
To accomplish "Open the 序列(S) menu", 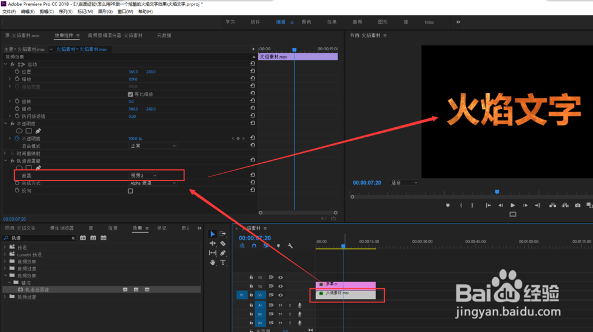I will click(65, 12).
